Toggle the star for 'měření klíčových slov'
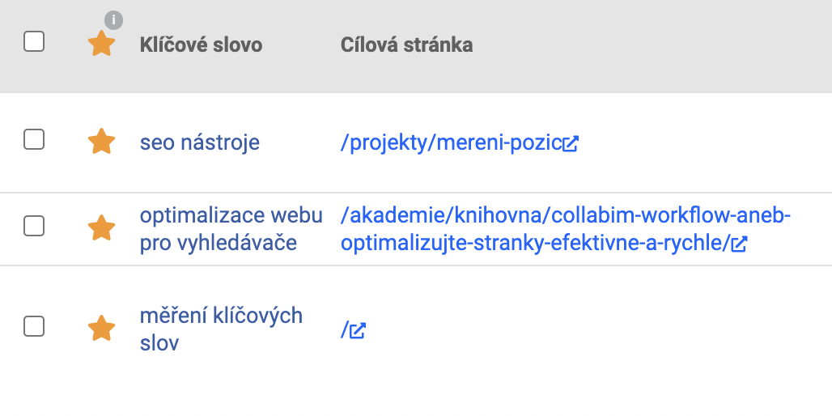This screenshot has height=416, width=832. tap(101, 329)
